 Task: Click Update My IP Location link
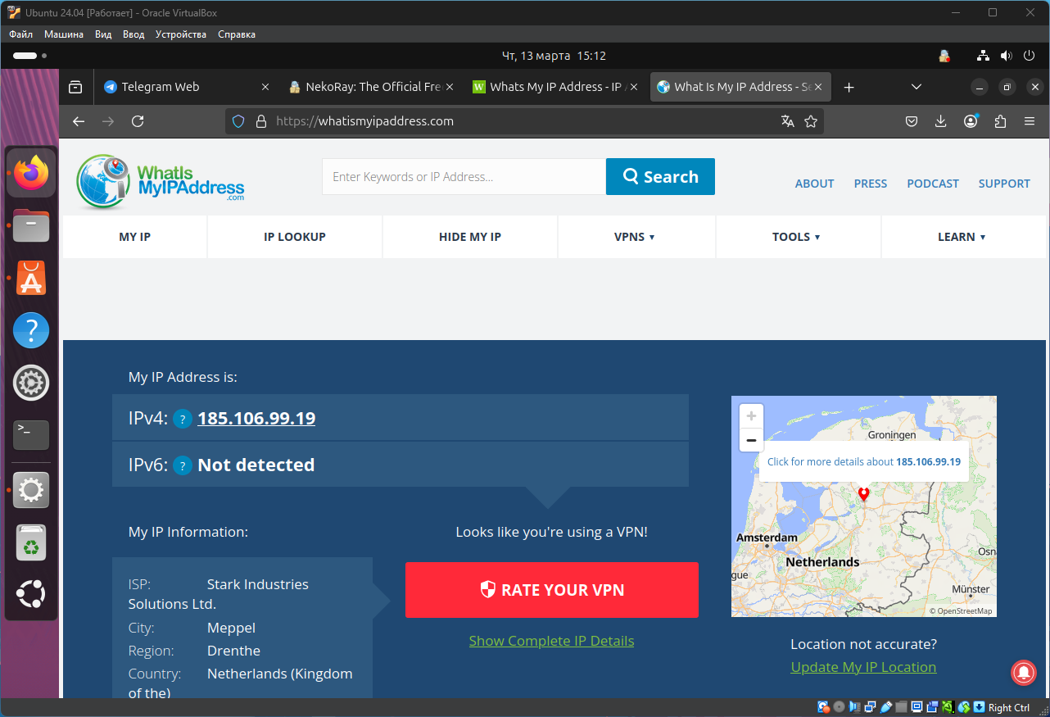coord(863,667)
